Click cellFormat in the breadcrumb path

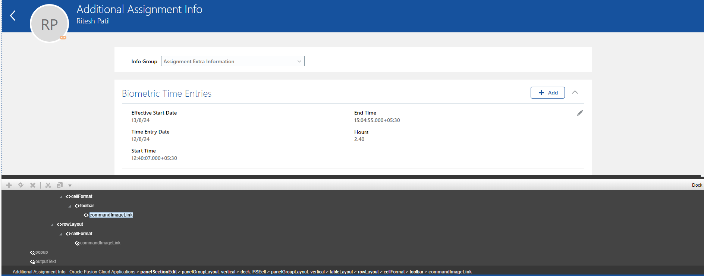tap(394, 272)
